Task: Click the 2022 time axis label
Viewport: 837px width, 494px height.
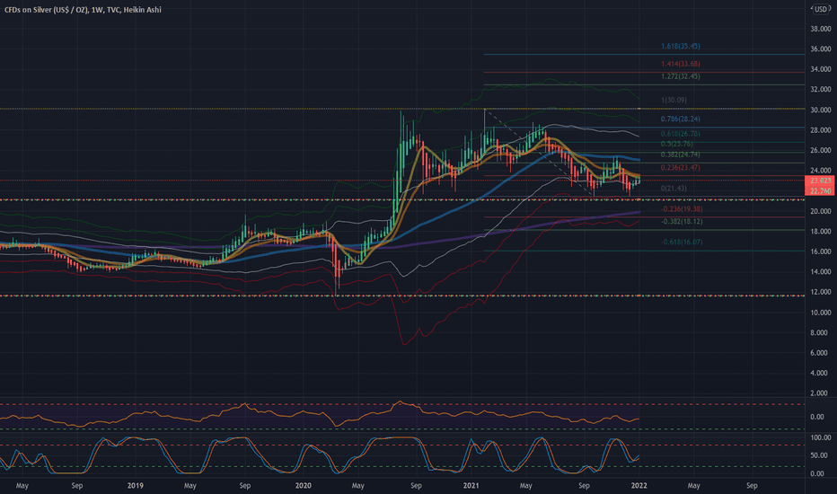Action: point(639,485)
